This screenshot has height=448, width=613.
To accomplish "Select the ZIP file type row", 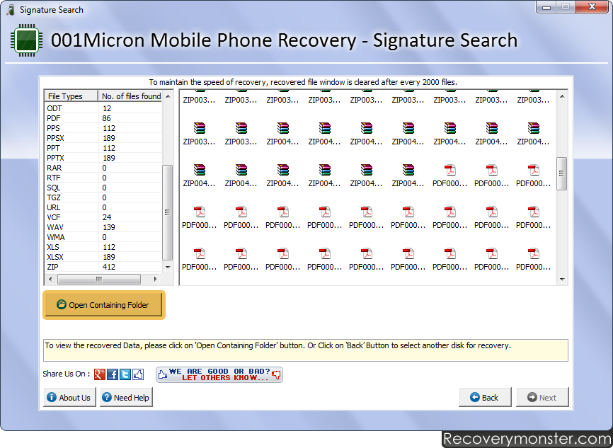I will tap(103, 267).
